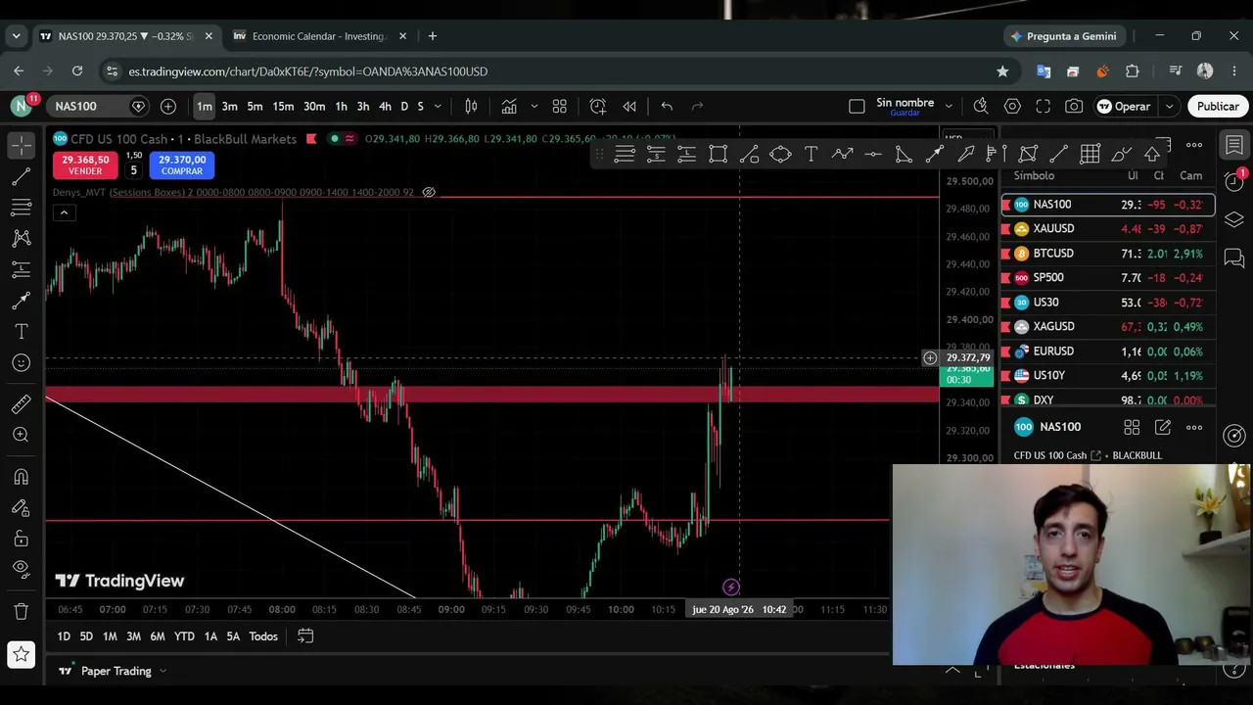Add a symbol to compare
Image resolution: width=1253 pixels, height=705 pixels.
168,106
